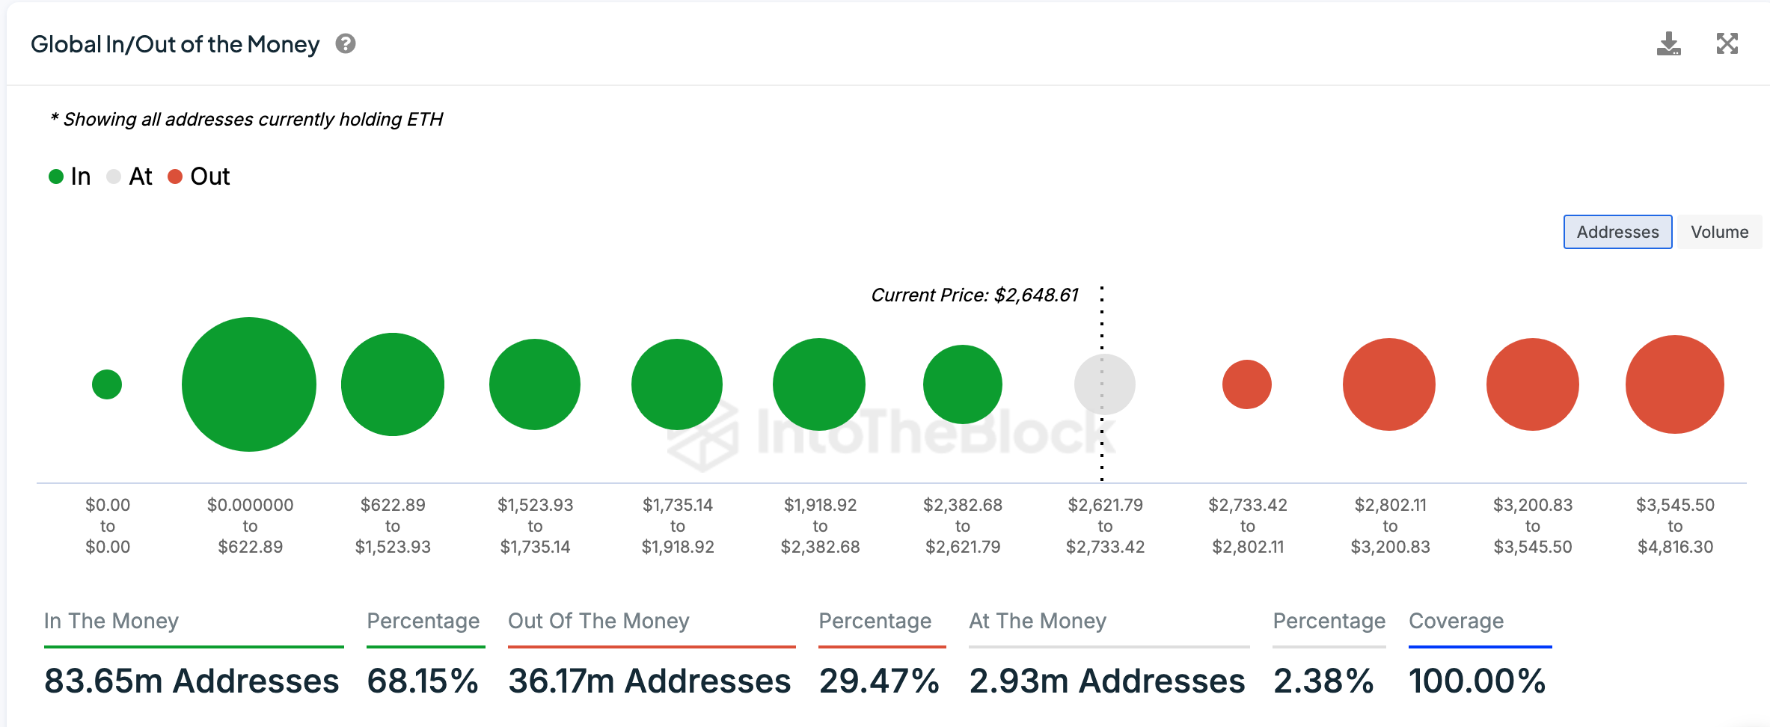Select green bubble for $2,382.68 to $2,621.79

coord(963,384)
